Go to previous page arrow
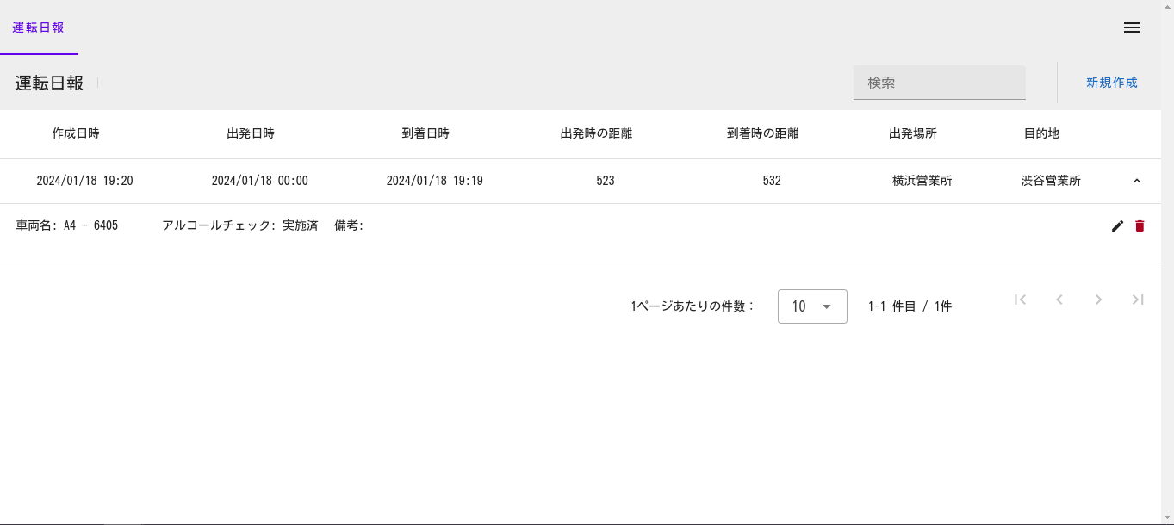1174x525 pixels. click(1059, 300)
